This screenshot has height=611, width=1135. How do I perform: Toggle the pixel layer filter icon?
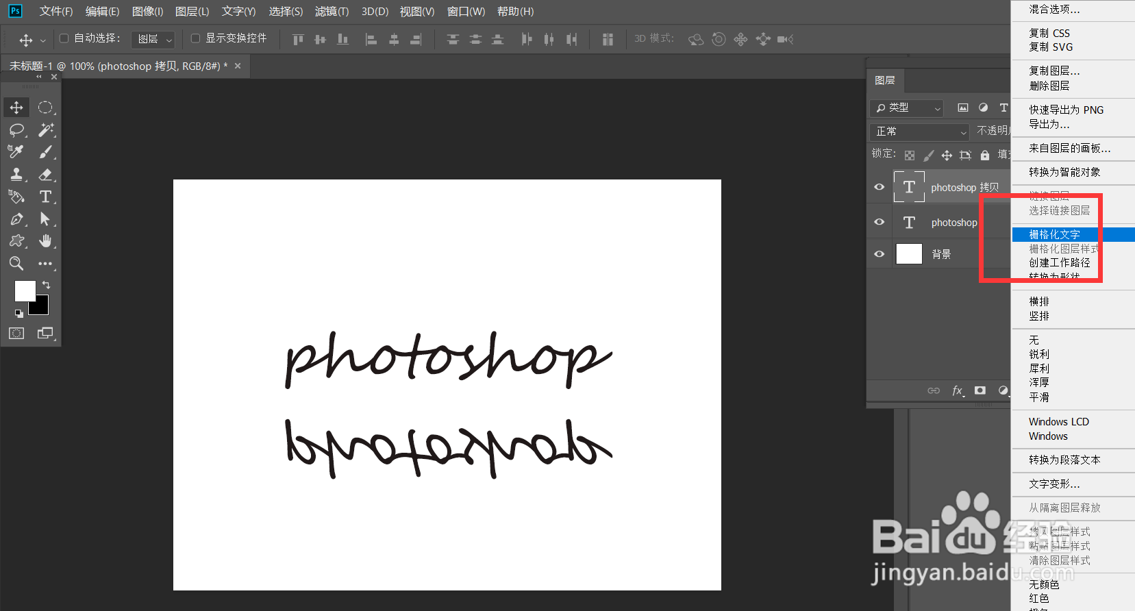point(963,108)
